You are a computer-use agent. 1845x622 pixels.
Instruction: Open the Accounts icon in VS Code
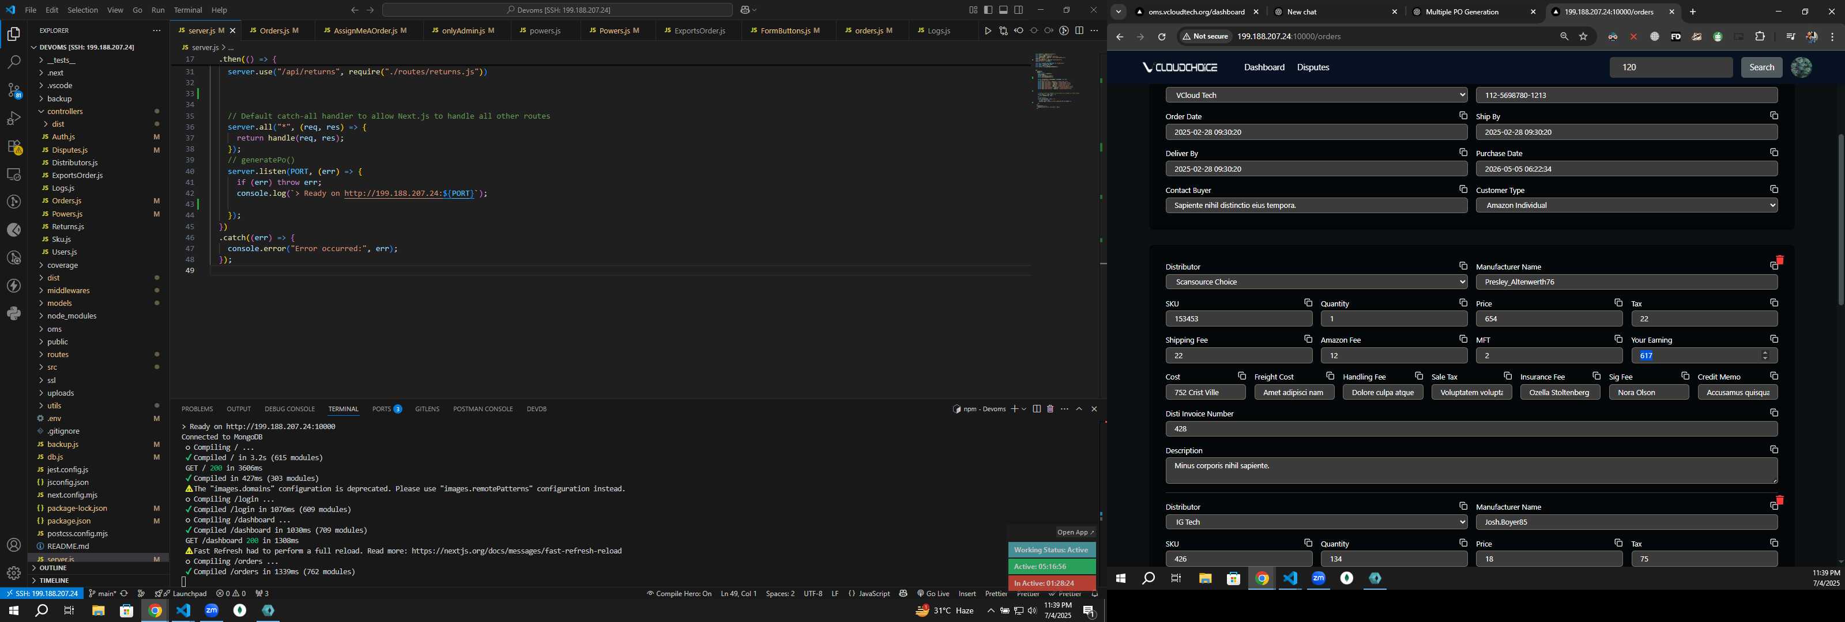tap(14, 545)
